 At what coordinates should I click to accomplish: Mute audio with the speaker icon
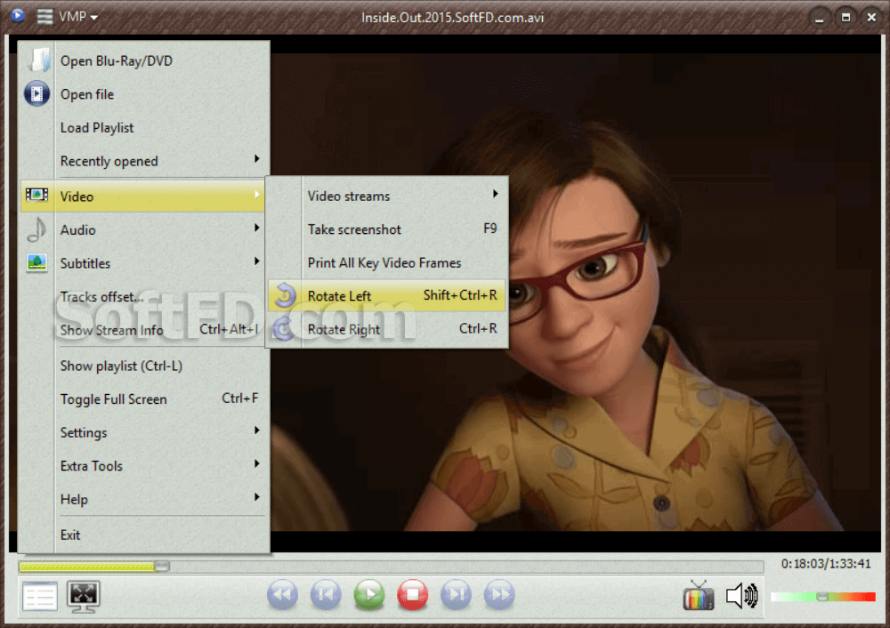click(742, 596)
